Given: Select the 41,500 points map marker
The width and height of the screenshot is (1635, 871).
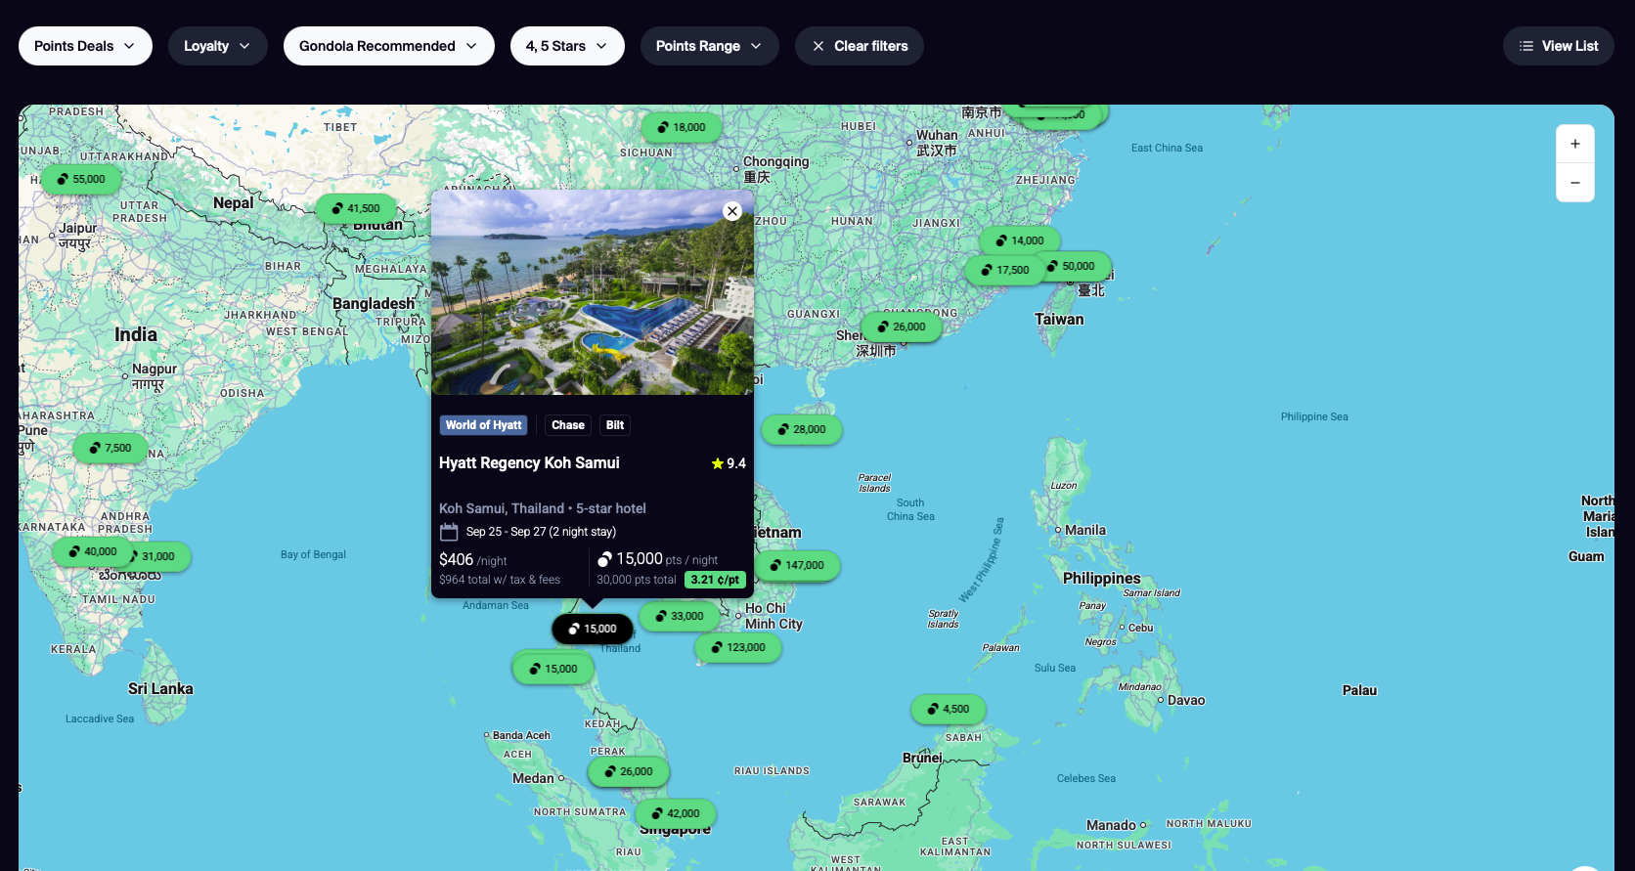Looking at the screenshot, I should click(x=356, y=208).
